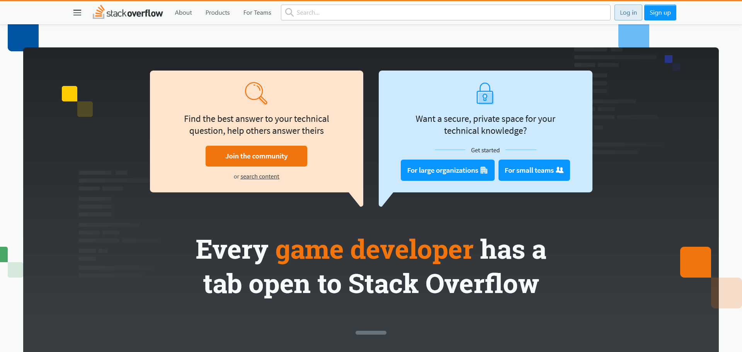Viewport: 742px width, 352px height.
Task: Click the search magnifier icon in search bar
Action: [x=289, y=13]
